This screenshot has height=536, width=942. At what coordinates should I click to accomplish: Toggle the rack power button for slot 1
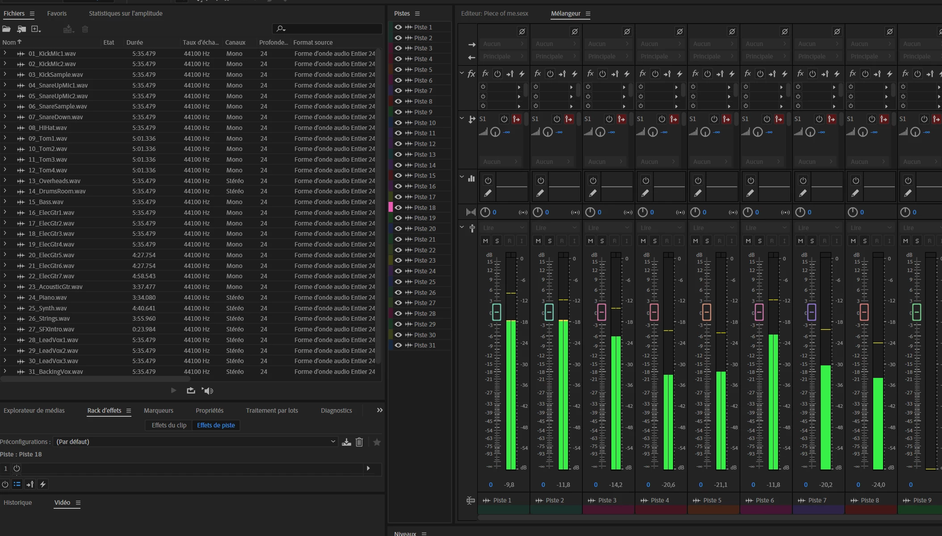click(x=17, y=469)
